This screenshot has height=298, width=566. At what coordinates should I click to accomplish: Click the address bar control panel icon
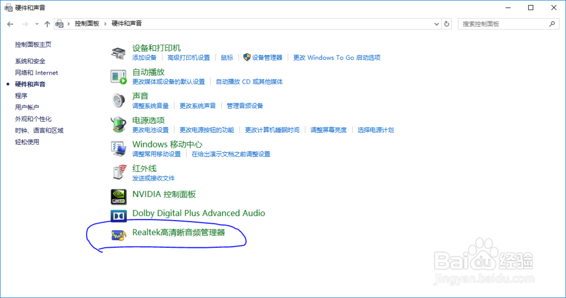click(x=59, y=24)
